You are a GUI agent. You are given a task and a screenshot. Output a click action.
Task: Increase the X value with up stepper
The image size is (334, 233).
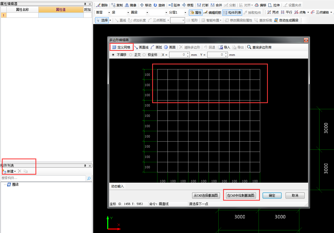point(188,54)
